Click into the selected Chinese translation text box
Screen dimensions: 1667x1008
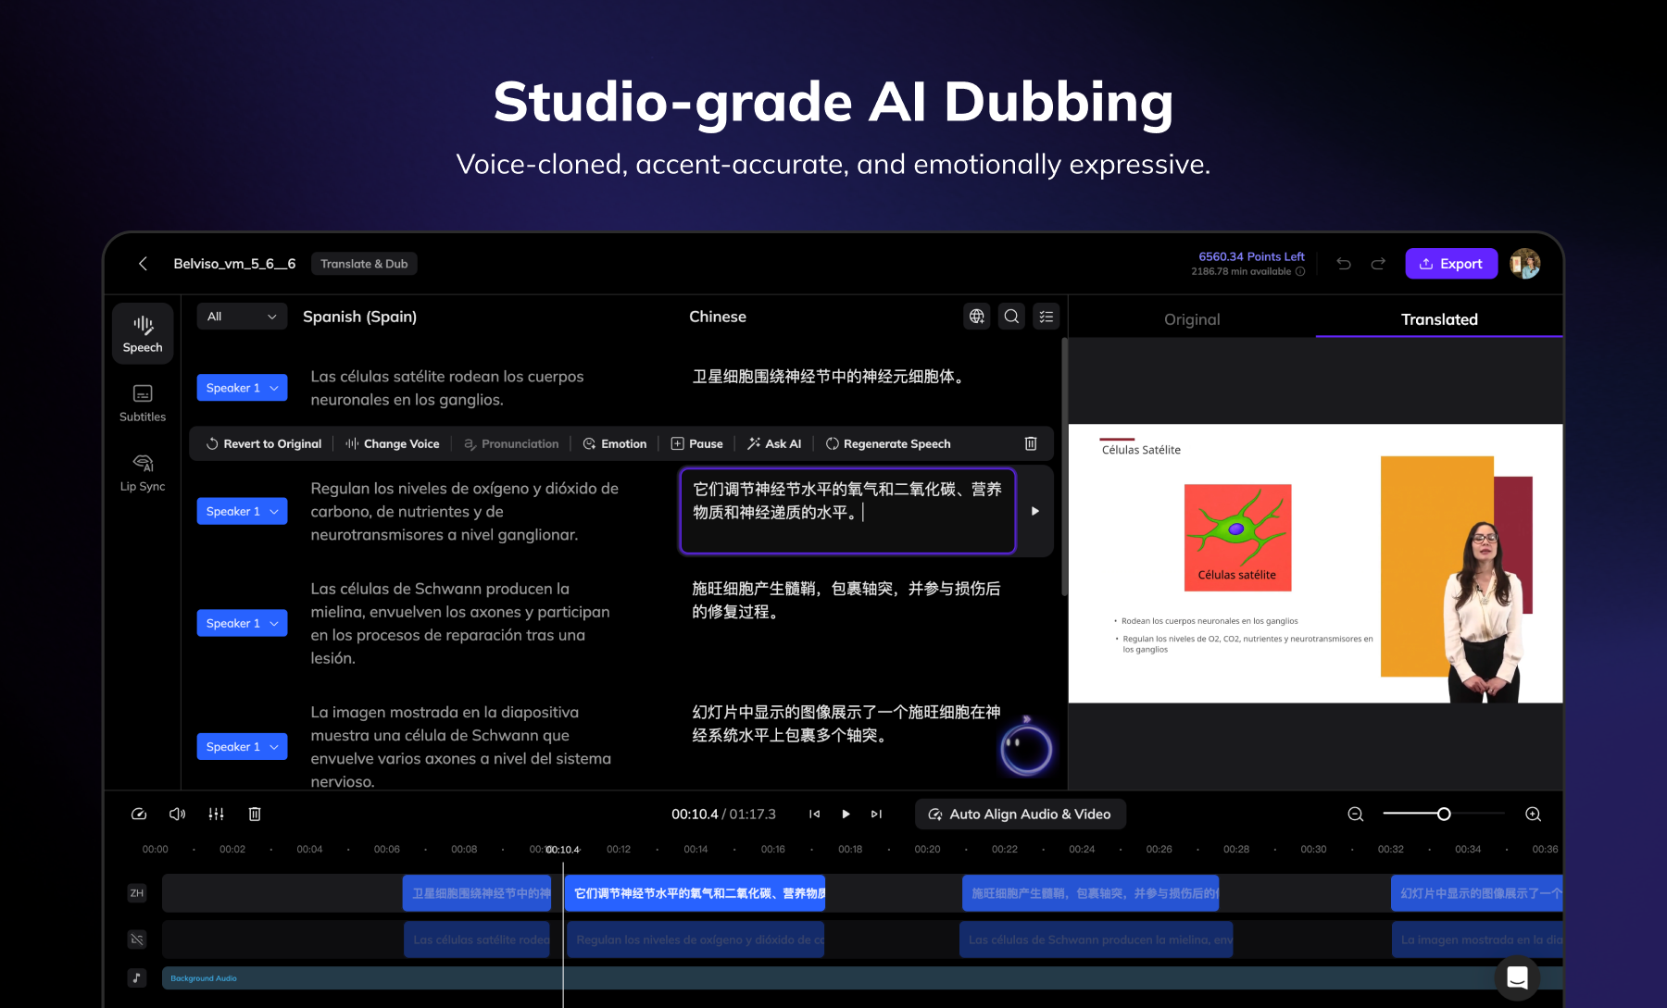pyautogui.click(x=847, y=511)
